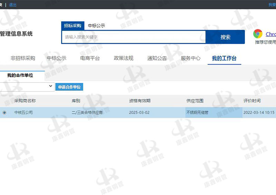Open the dropdown beside 申请合作单位

[x=50, y=86]
